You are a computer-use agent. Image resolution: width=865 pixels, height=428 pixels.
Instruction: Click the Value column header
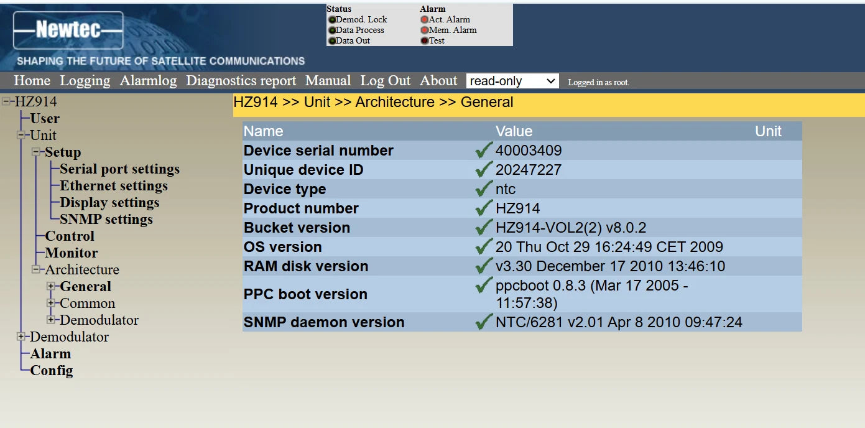514,131
